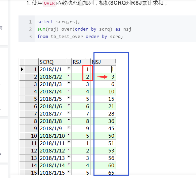Click RSJ value 7 in 2018/1/7 row
This screenshot has height=178, width=196.
81,114
